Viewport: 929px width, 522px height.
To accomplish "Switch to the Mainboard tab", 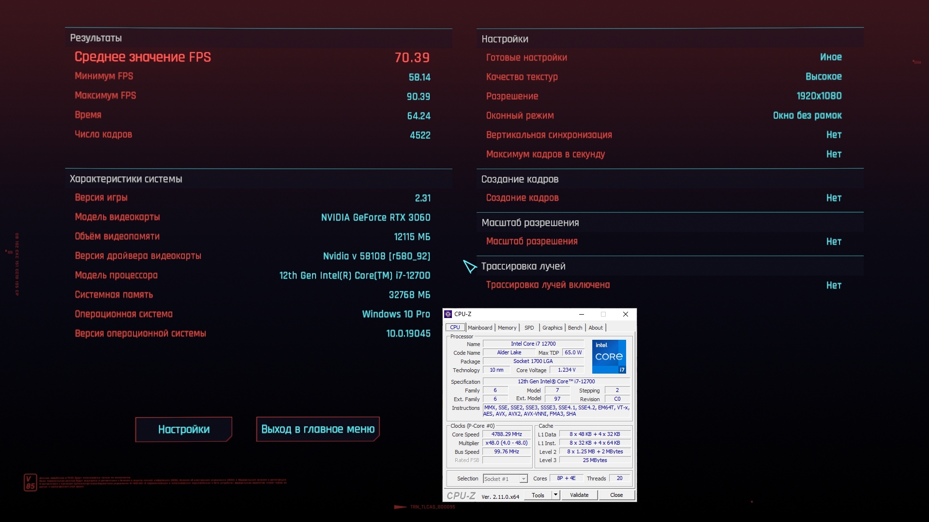I will [479, 328].
